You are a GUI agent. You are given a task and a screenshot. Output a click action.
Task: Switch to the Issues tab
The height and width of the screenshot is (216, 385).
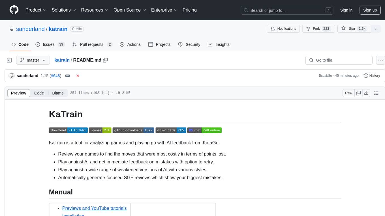coord(50,44)
